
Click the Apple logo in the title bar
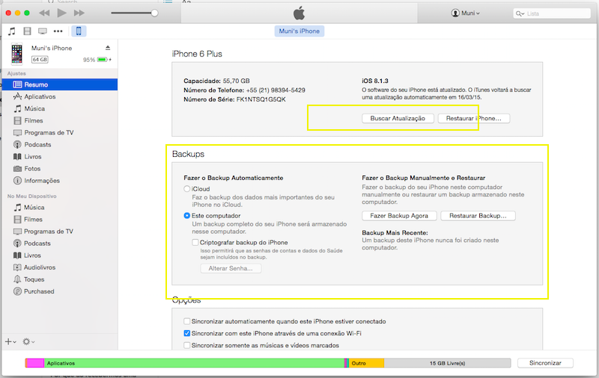point(299,13)
